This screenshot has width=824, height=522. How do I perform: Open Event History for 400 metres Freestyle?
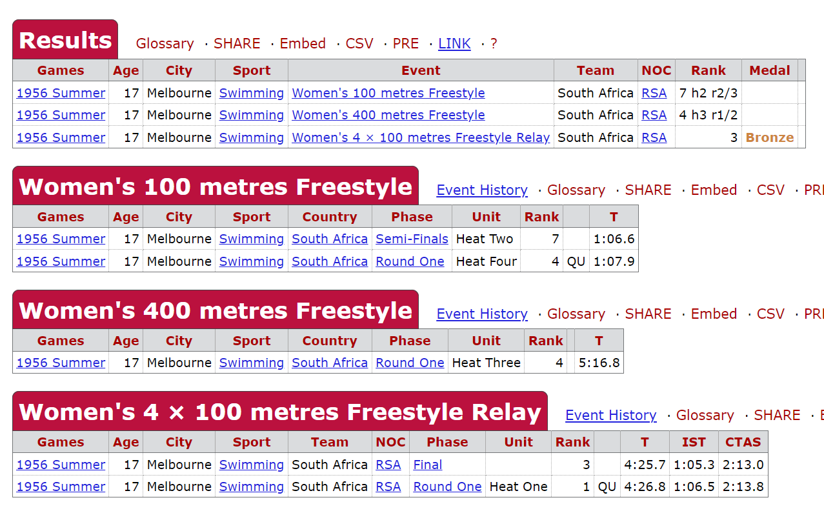coord(482,314)
